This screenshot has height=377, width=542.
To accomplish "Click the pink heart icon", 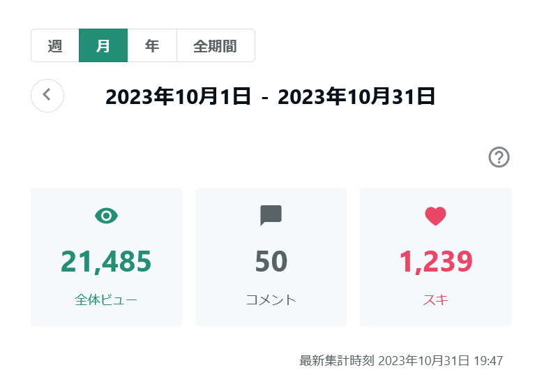I will coord(435,216).
